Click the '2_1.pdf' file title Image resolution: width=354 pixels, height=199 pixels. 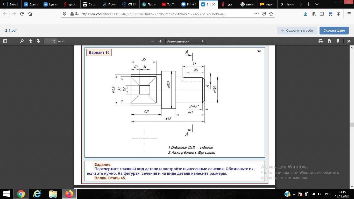(x=11, y=30)
